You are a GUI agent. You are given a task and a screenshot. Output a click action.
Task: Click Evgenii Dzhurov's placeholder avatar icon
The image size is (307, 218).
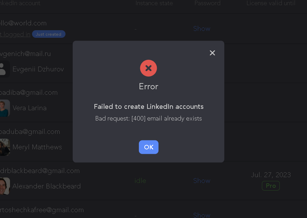tap(4, 69)
